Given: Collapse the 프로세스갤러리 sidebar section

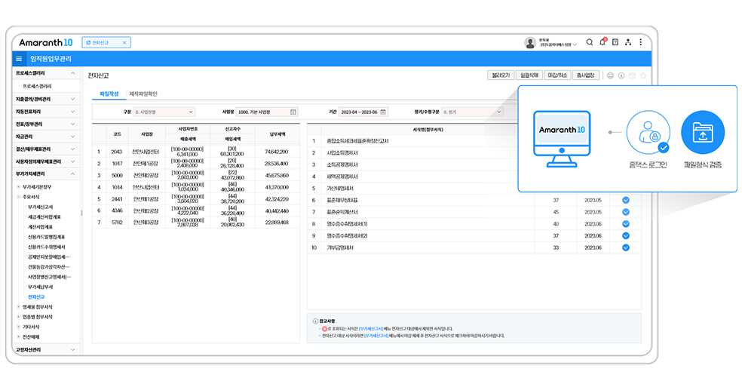Looking at the screenshot, I should [x=72, y=73].
